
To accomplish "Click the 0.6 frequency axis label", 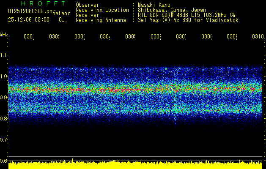I will pyautogui.click(x=4, y=161).
